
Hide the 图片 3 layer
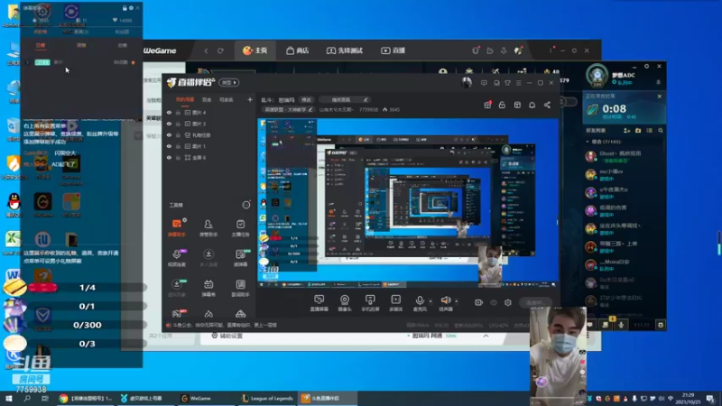(169, 124)
